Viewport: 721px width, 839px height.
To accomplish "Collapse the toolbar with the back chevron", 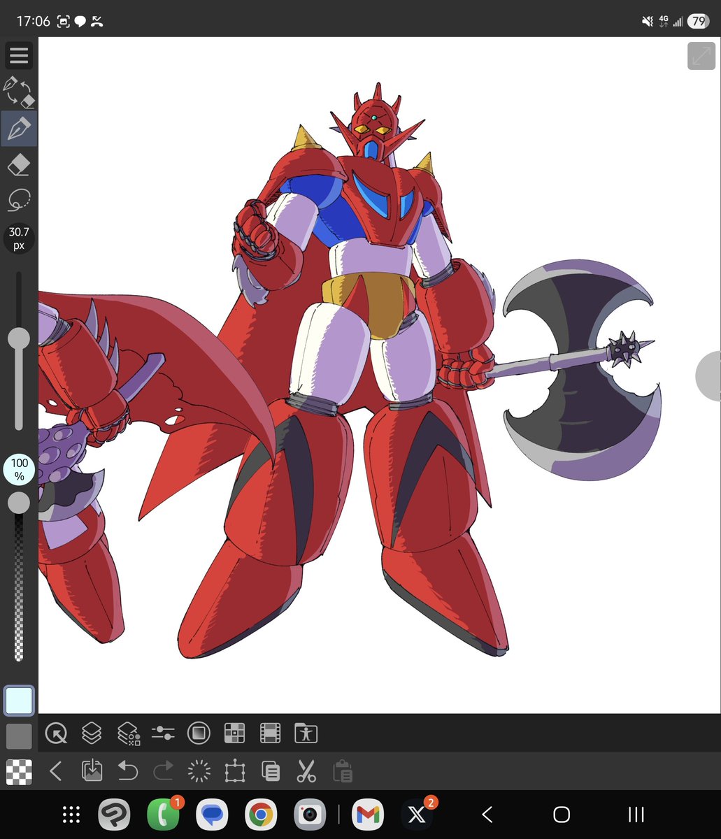I will (56, 771).
